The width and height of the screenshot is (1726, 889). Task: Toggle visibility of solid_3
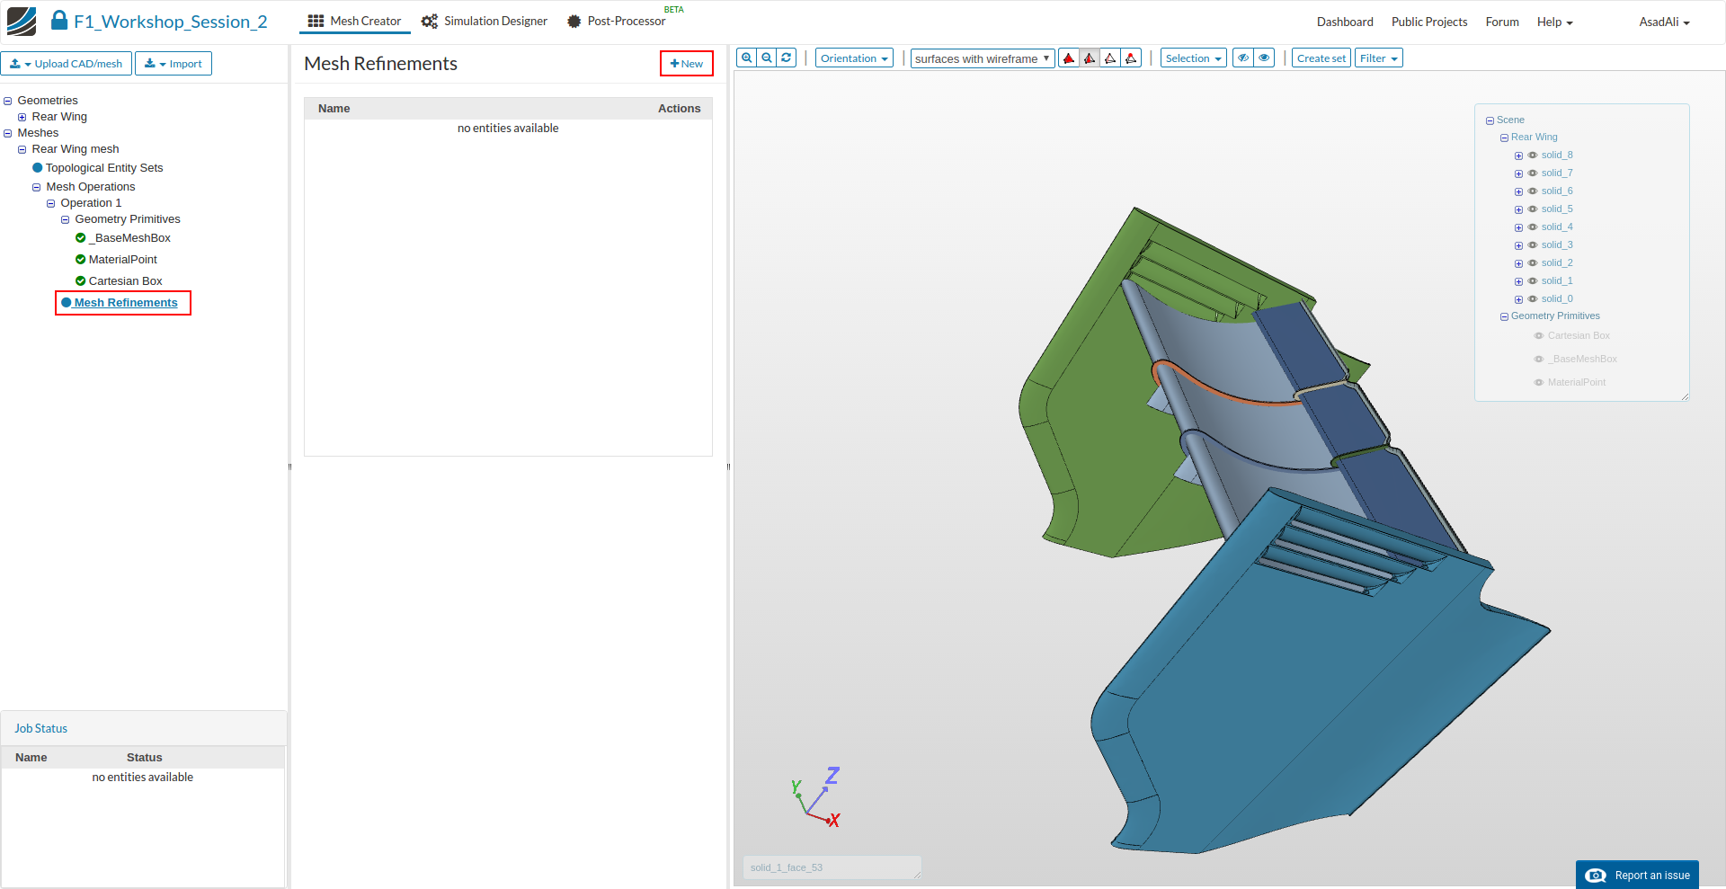coord(1533,245)
